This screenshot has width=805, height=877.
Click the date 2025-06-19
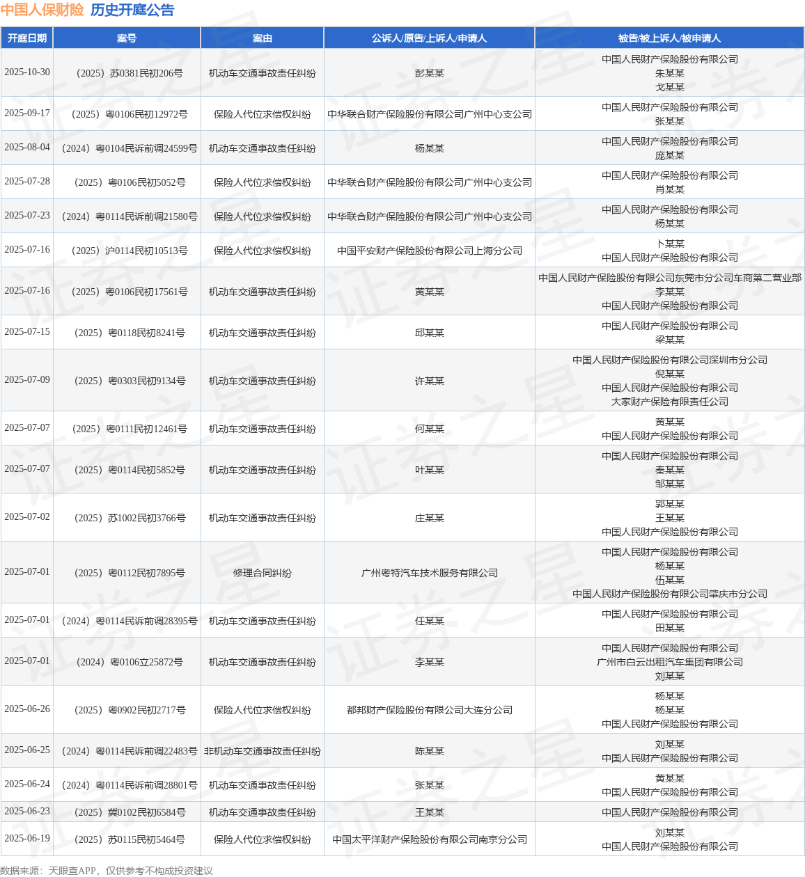[x=27, y=839]
